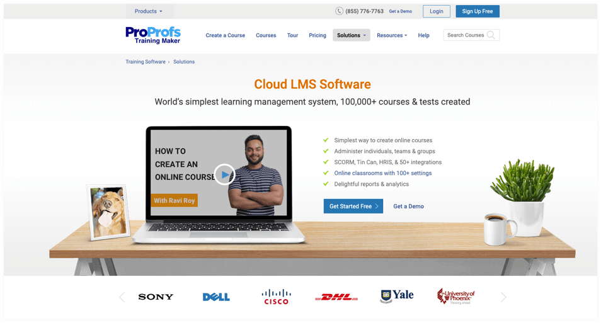
Task: Expand the Resources dropdown menu
Action: (x=392, y=35)
